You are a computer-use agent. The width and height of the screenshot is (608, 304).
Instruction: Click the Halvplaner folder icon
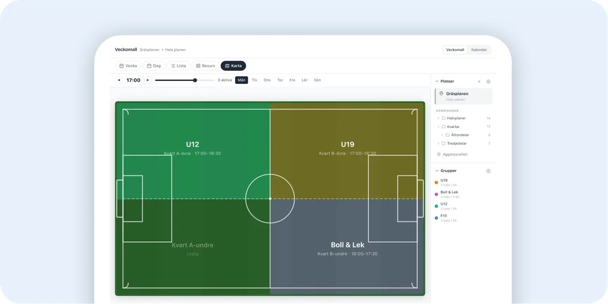pos(443,118)
